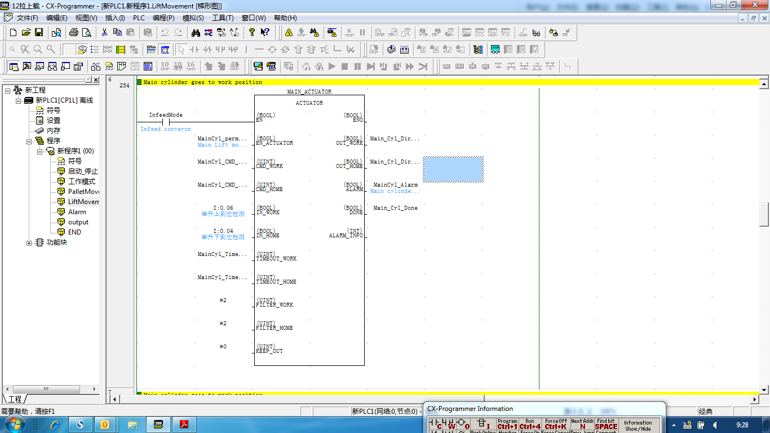Open a file with folder icon
The width and height of the screenshot is (770, 433).
(26, 33)
